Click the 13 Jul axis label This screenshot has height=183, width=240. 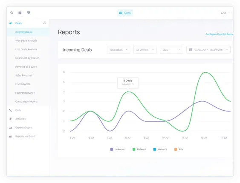[204, 137]
